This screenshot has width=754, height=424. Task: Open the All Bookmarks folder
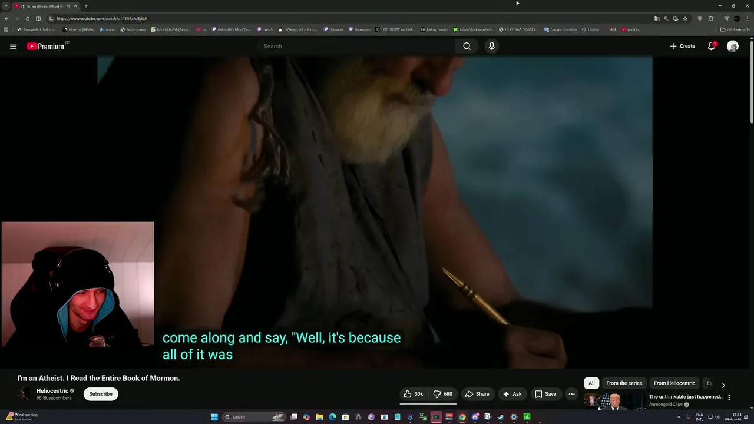click(x=735, y=29)
